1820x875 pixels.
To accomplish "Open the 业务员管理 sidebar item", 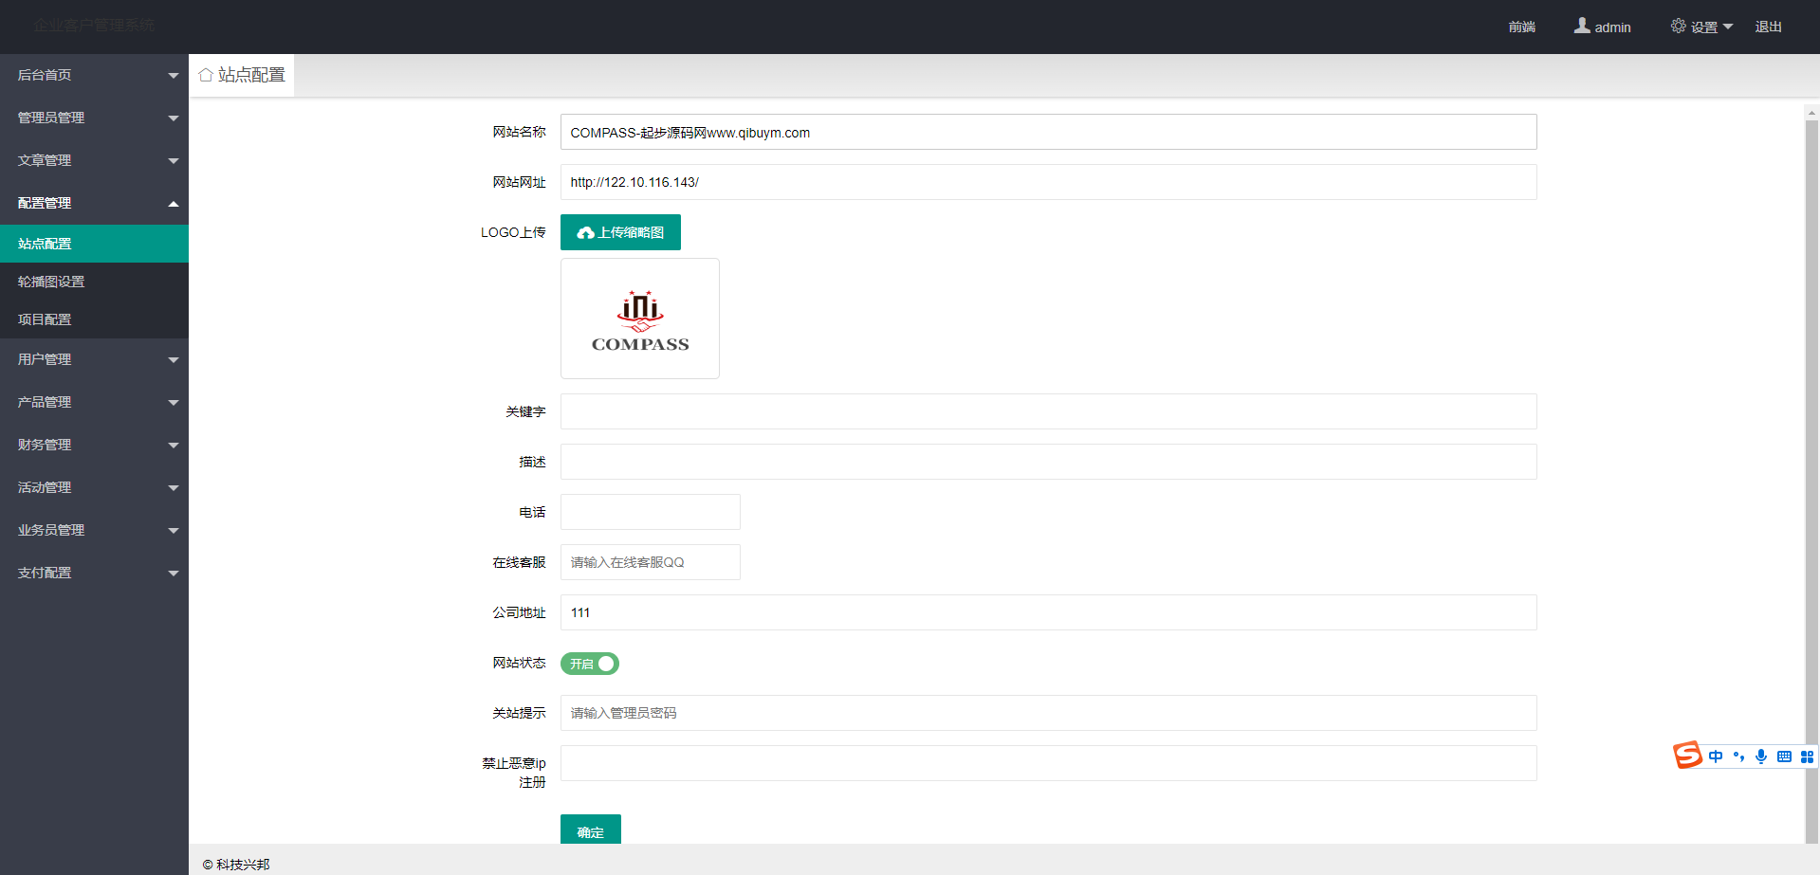I will point(94,530).
